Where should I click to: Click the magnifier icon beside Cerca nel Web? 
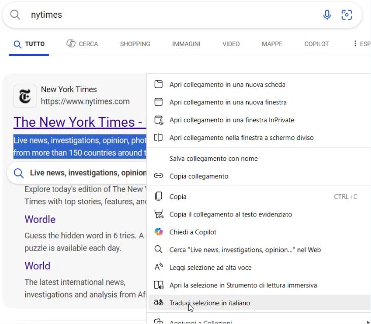[158, 249]
